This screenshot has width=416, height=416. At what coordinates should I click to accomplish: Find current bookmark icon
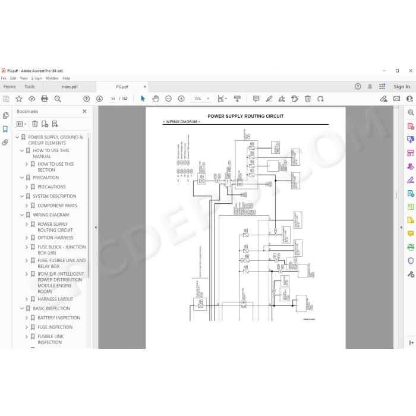(55, 124)
